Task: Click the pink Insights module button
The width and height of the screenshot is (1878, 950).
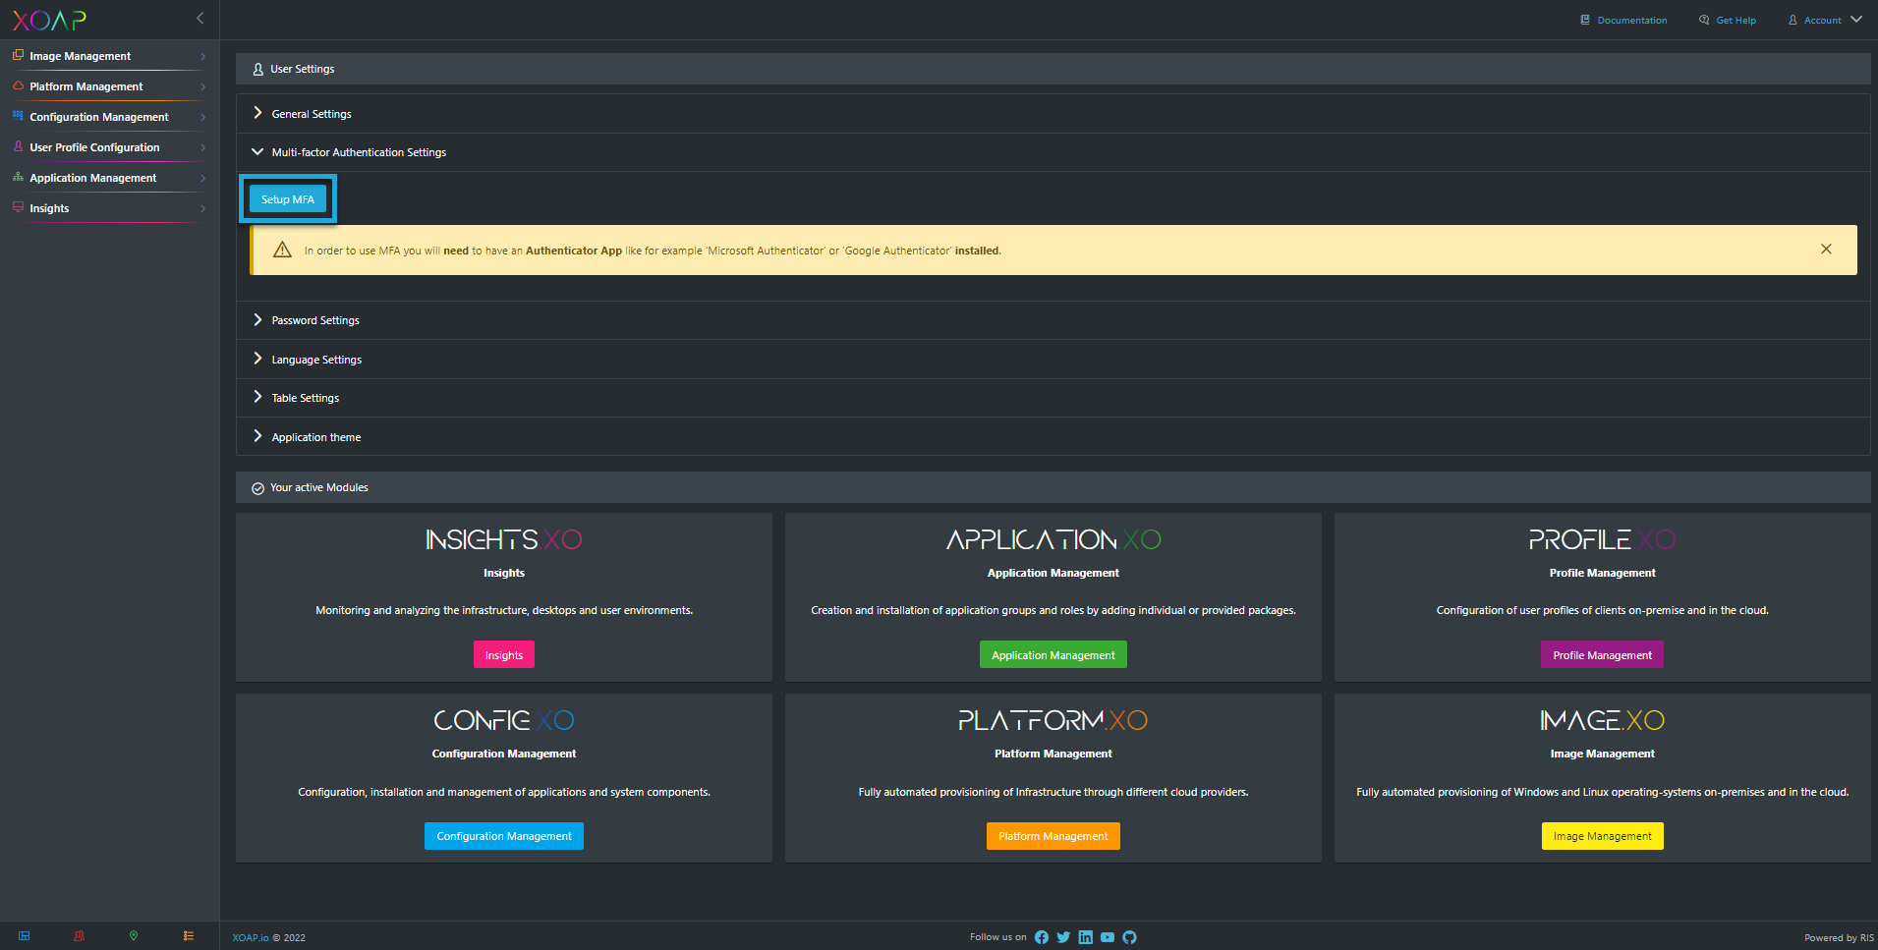Action: pyautogui.click(x=504, y=655)
